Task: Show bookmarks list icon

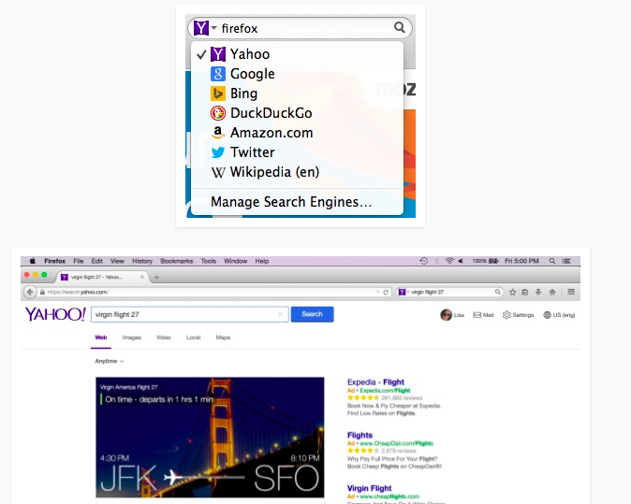Action: point(525,292)
